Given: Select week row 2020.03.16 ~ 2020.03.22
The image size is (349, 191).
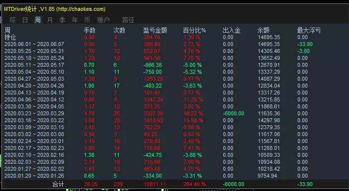Looking at the screenshot, I should coord(34,120).
